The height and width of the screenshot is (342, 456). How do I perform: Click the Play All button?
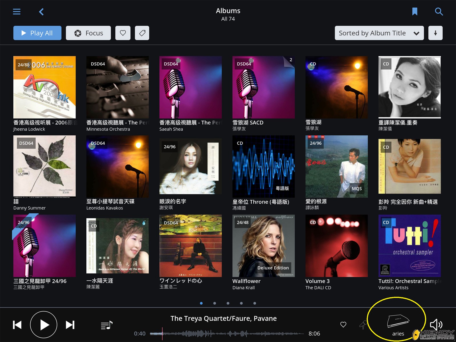click(37, 33)
